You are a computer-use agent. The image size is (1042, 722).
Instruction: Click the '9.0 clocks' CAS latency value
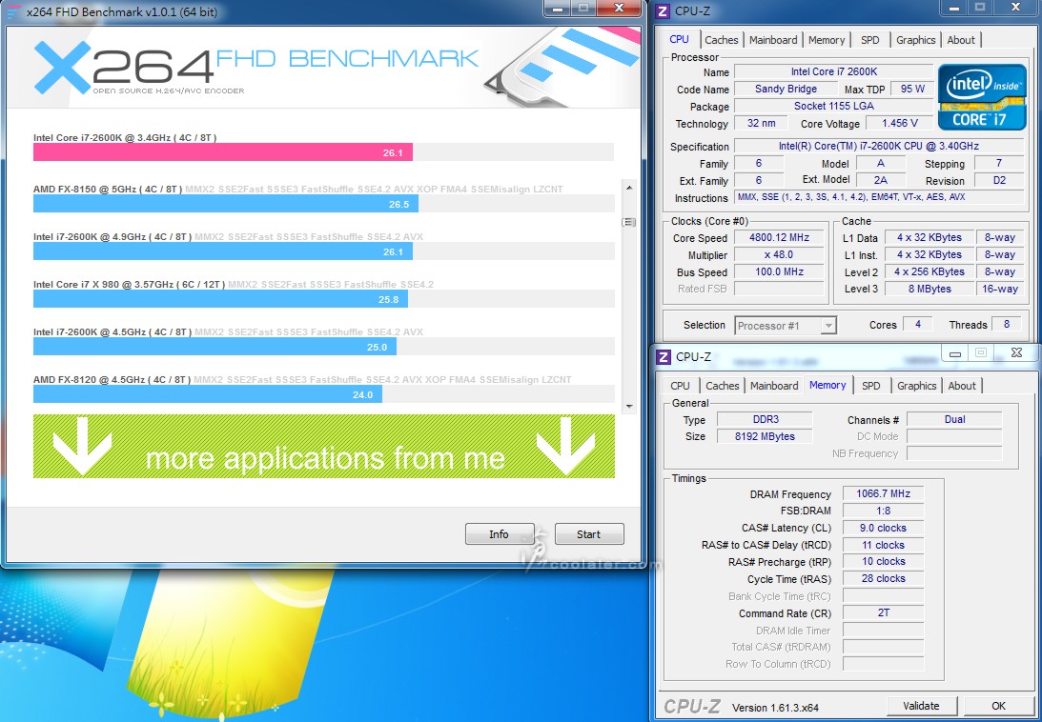[883, 528]
